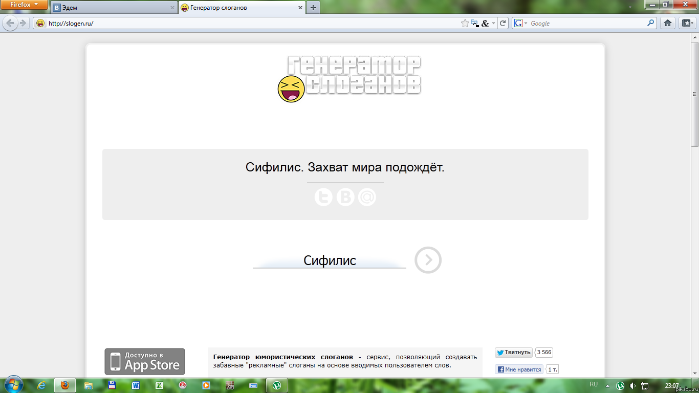Viewport: 699px width, 393px height.
Task: Share the slogan on Twitter using the round icon
Action: tap(323, 197)
